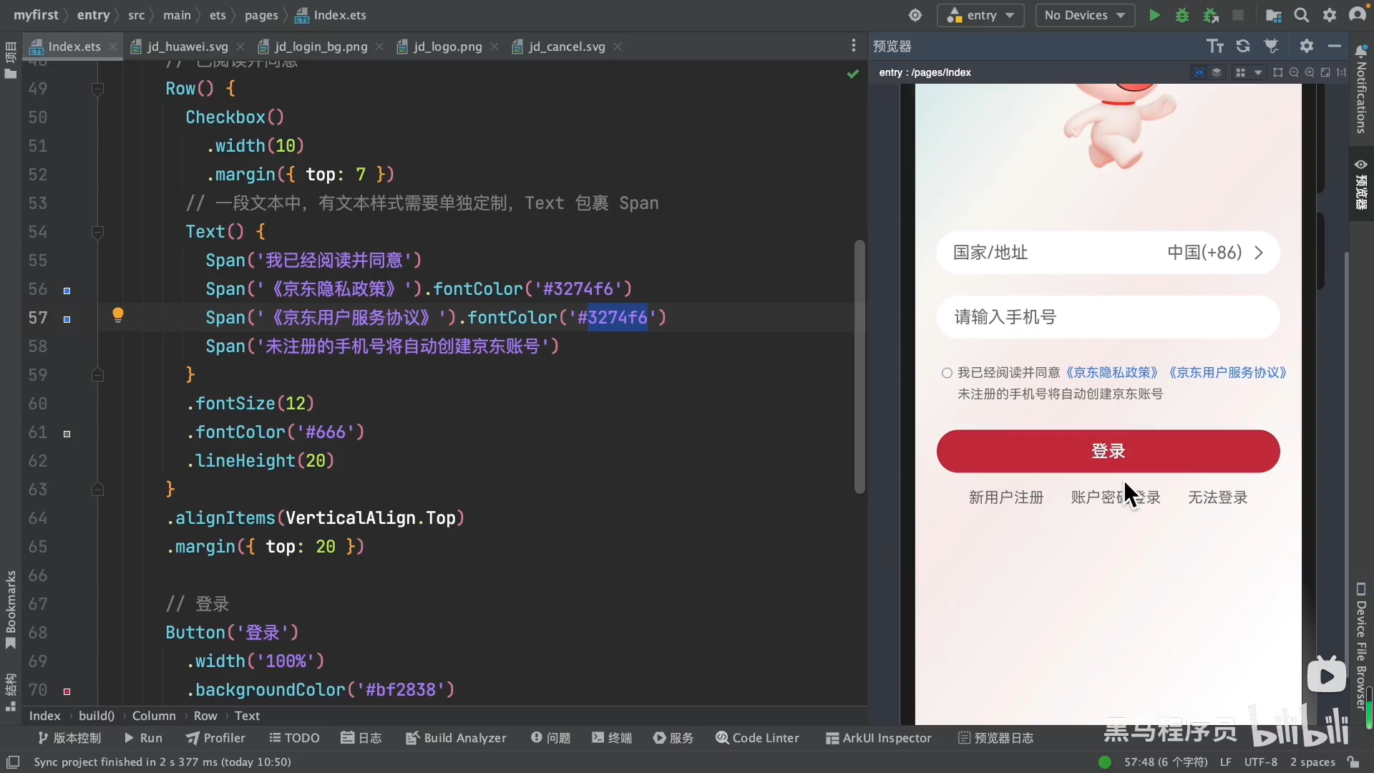Click 新用户注册 link in preview

[1005, 497]
